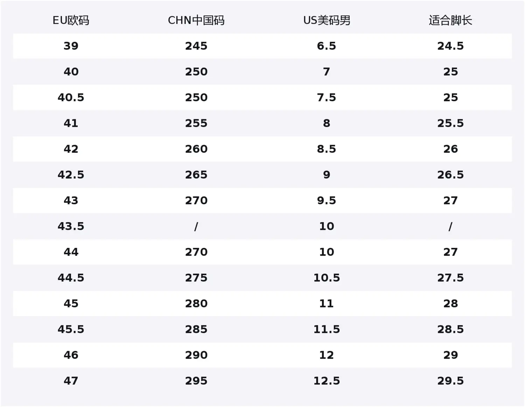
Task: Click CHN size 245 cell
Action: point(196,46)
